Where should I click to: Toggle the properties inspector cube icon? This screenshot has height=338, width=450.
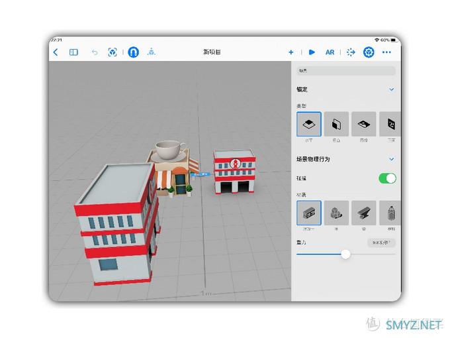(x=369, y=52)
